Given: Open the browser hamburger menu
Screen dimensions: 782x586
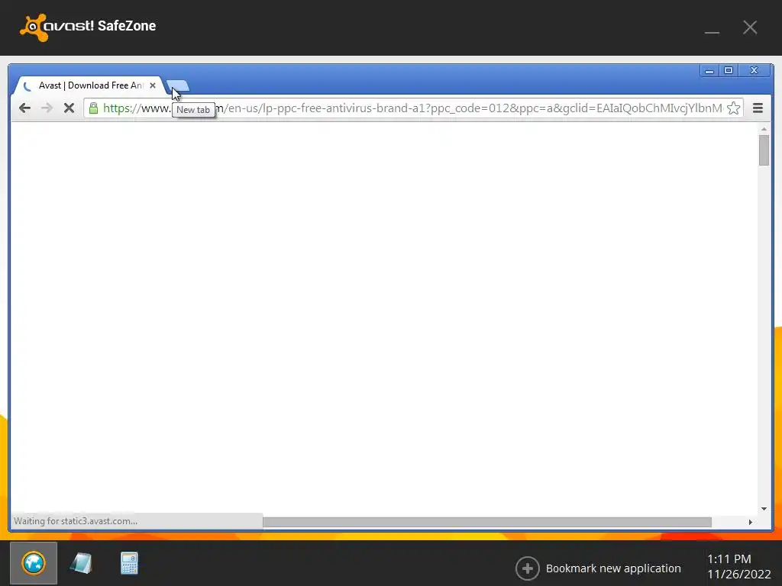Looking at the screenshot, I should (x=758, y=108).
